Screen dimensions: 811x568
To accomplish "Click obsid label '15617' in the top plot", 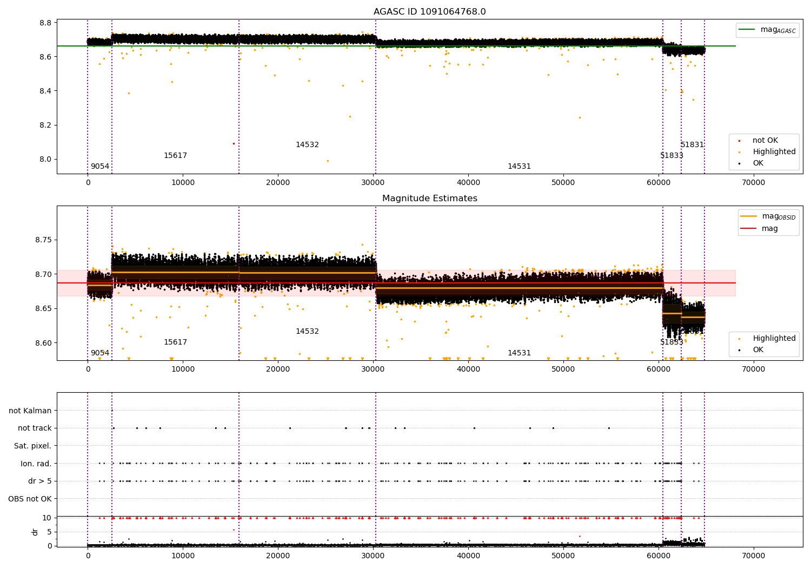I will 175,155.
